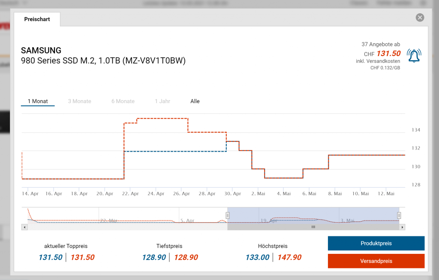Click the left range handle in navigator
439x280 pixels.
(228, 215)
